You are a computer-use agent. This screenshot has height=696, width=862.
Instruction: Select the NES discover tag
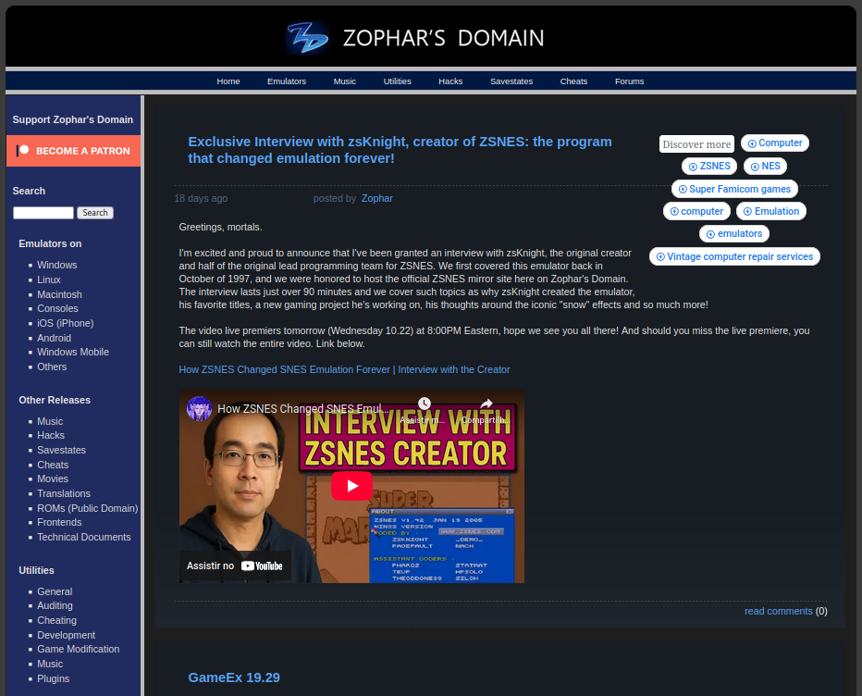(x=765, y=167)
